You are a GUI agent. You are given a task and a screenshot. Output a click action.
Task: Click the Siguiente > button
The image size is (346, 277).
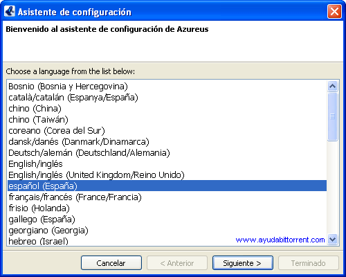pos(243,263)
